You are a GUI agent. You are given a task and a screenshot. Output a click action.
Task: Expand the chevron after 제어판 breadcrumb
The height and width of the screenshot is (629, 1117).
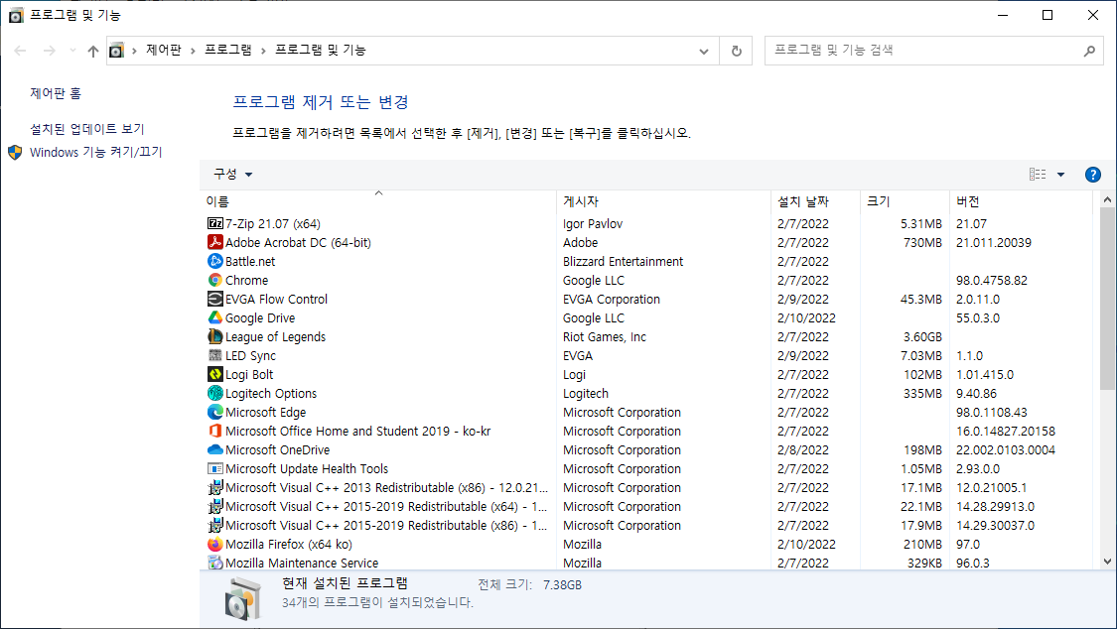(x=193, y=51)
